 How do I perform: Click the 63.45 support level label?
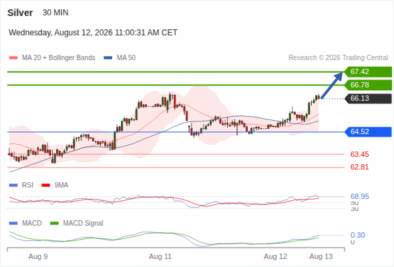359,154
